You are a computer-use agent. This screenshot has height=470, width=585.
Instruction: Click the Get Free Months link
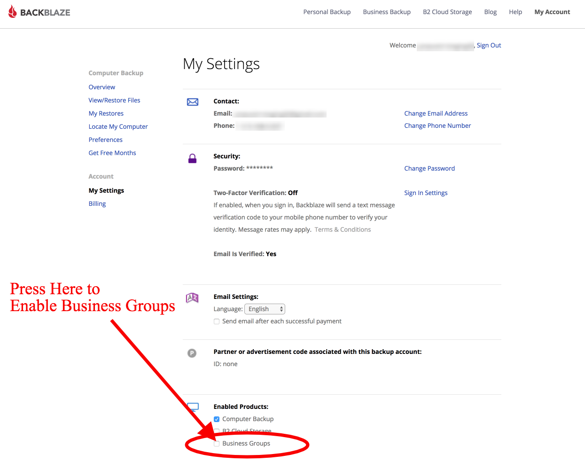coord(112,153)
